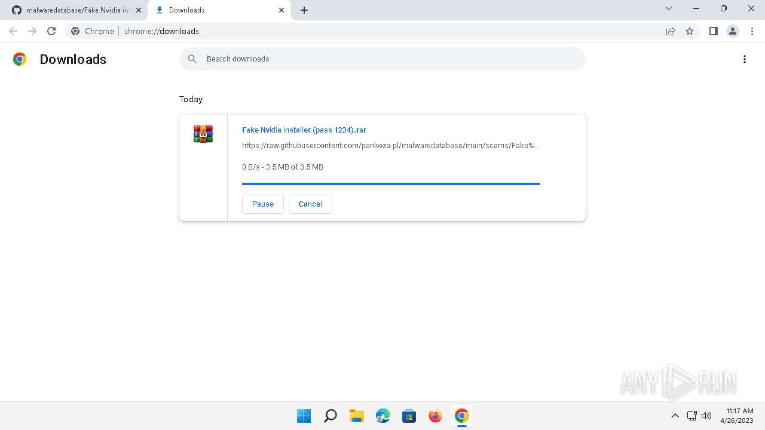Open network status tray icon
This screenshot has height=430, width=765.
pos(691,416)
